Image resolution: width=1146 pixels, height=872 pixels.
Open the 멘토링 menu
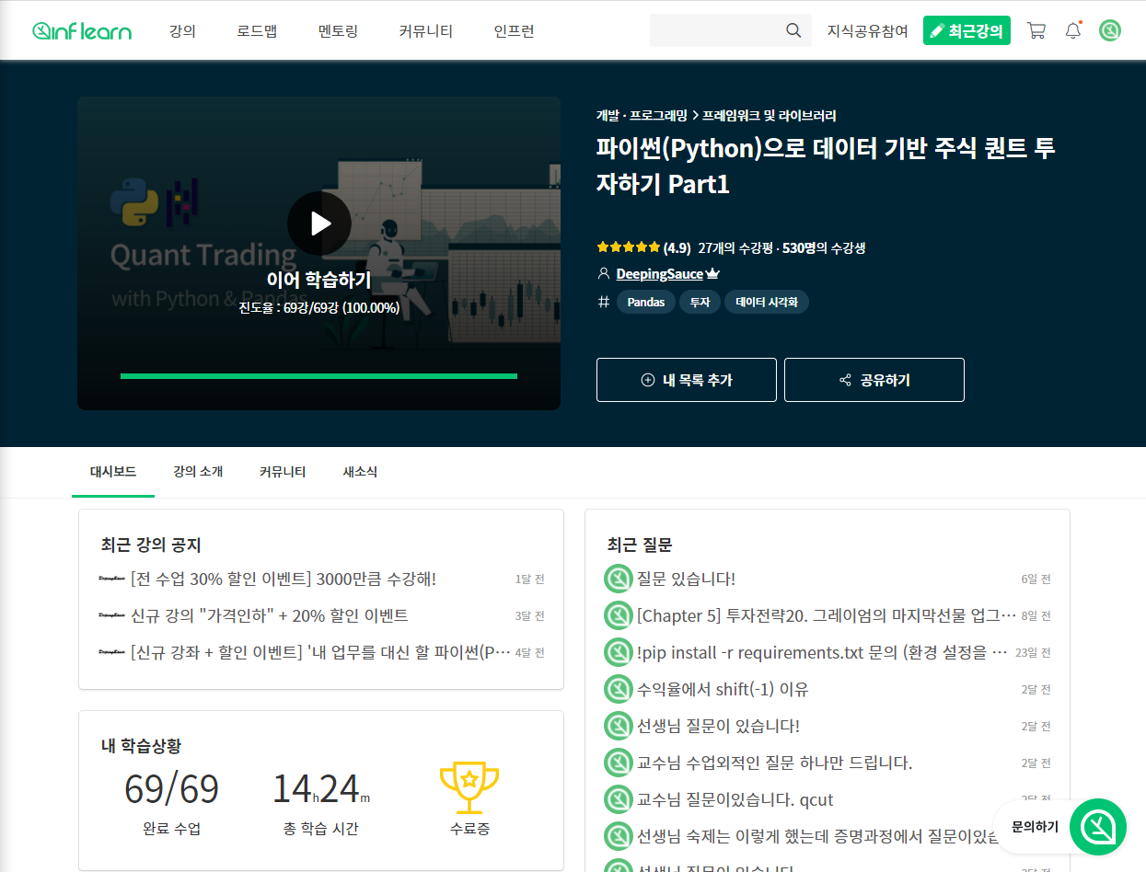(x=338, y=30)
